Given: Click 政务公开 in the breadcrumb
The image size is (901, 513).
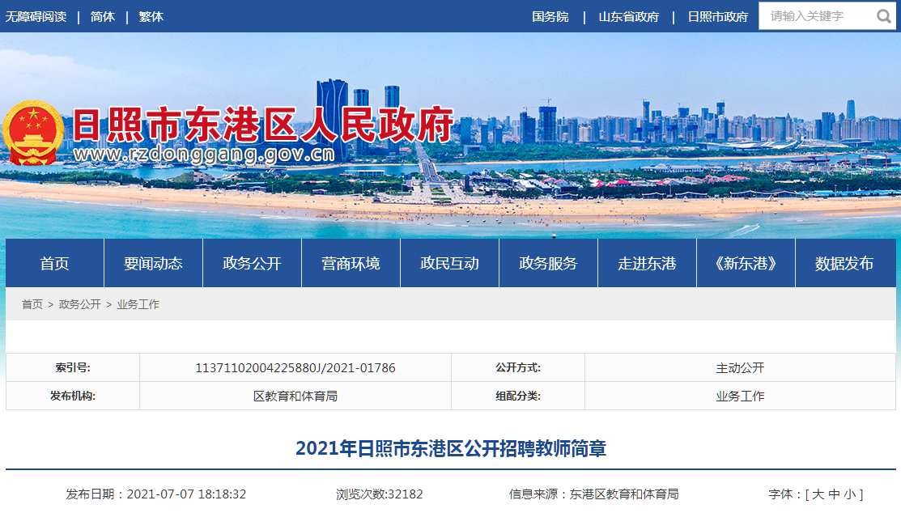Looking at the screenshot, I should [81, 305].
